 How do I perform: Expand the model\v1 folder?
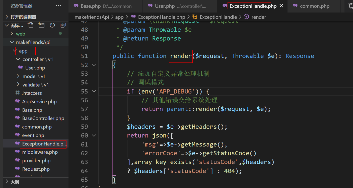pos(18,76)
